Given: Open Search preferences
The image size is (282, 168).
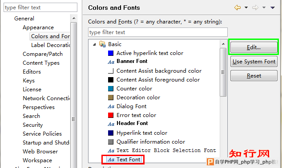Looking at the screenshot, I should [x=31, y=116].
